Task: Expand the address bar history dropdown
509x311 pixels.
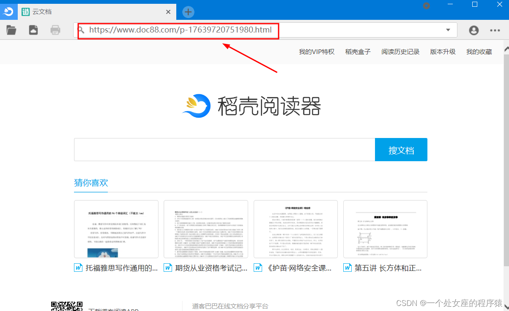Action: [448, 30]
